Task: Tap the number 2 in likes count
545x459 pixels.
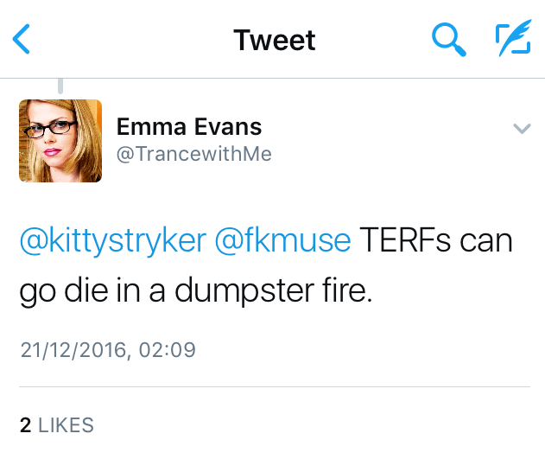Action: pyautogui.click(x=25, y=424)
